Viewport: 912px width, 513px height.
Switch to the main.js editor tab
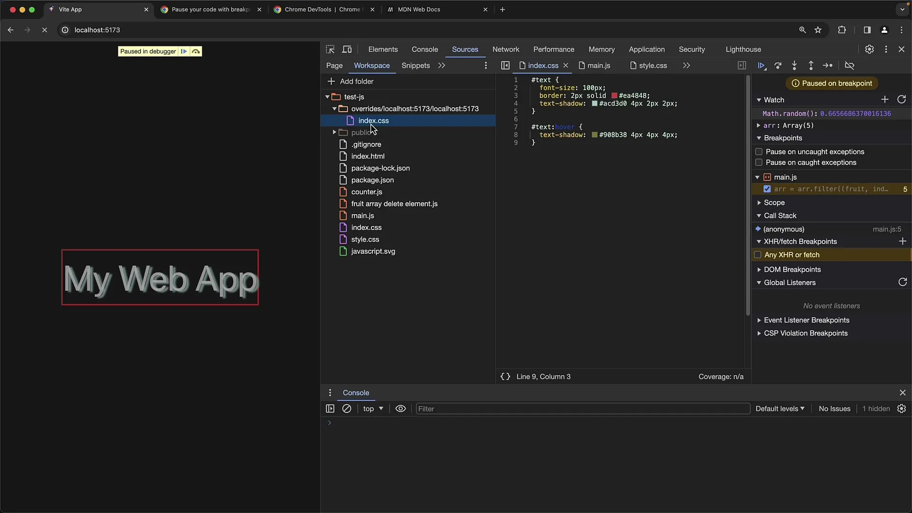[x=595, y=66]
